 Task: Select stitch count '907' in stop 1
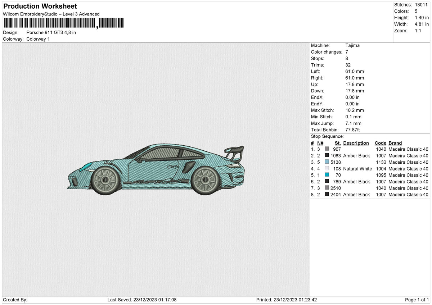pyautogui.click(x=337, y=149)
